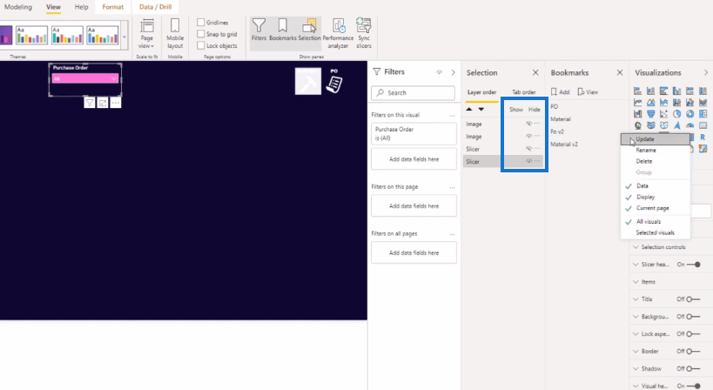
Task: Move layer up with the up arrow
Action: (471, 109)
